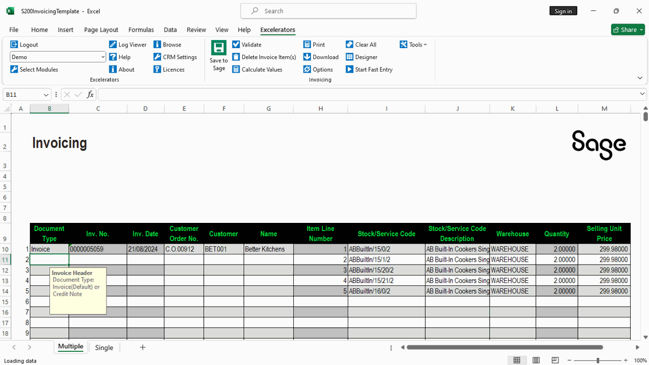Expand the formula bar
The height and width of the screenshot is (365, 649).
tap(642, 94)
